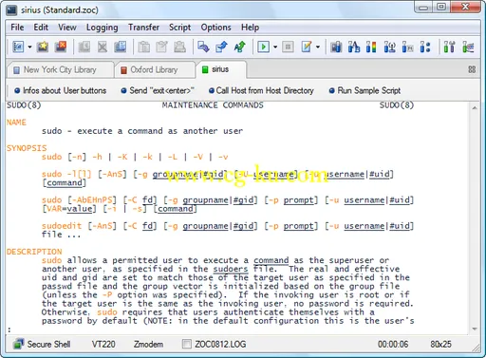The width and height of the screenshot is (486, 358).
Task: Toggle the ZOC0812.LOG logging checkbox
Action: coord(187,344)
